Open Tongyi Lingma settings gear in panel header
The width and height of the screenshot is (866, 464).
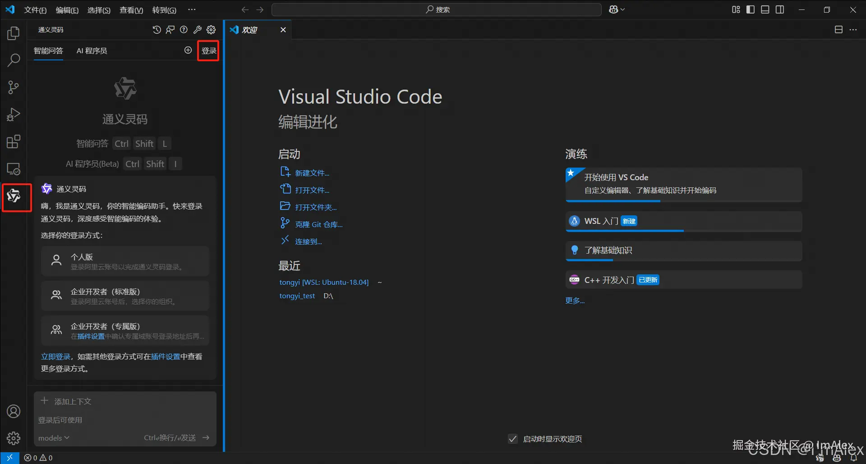(211, 30)
